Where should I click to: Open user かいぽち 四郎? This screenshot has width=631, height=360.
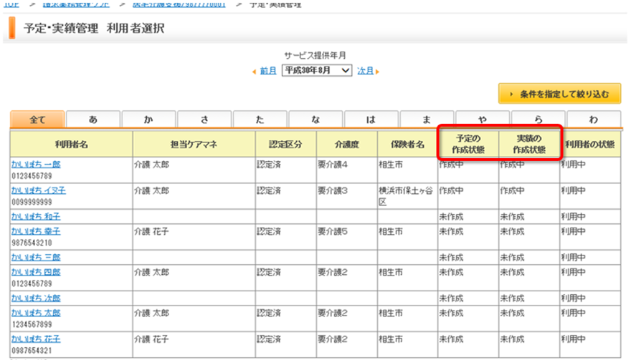pyautogui.click(x=36, y=272)
